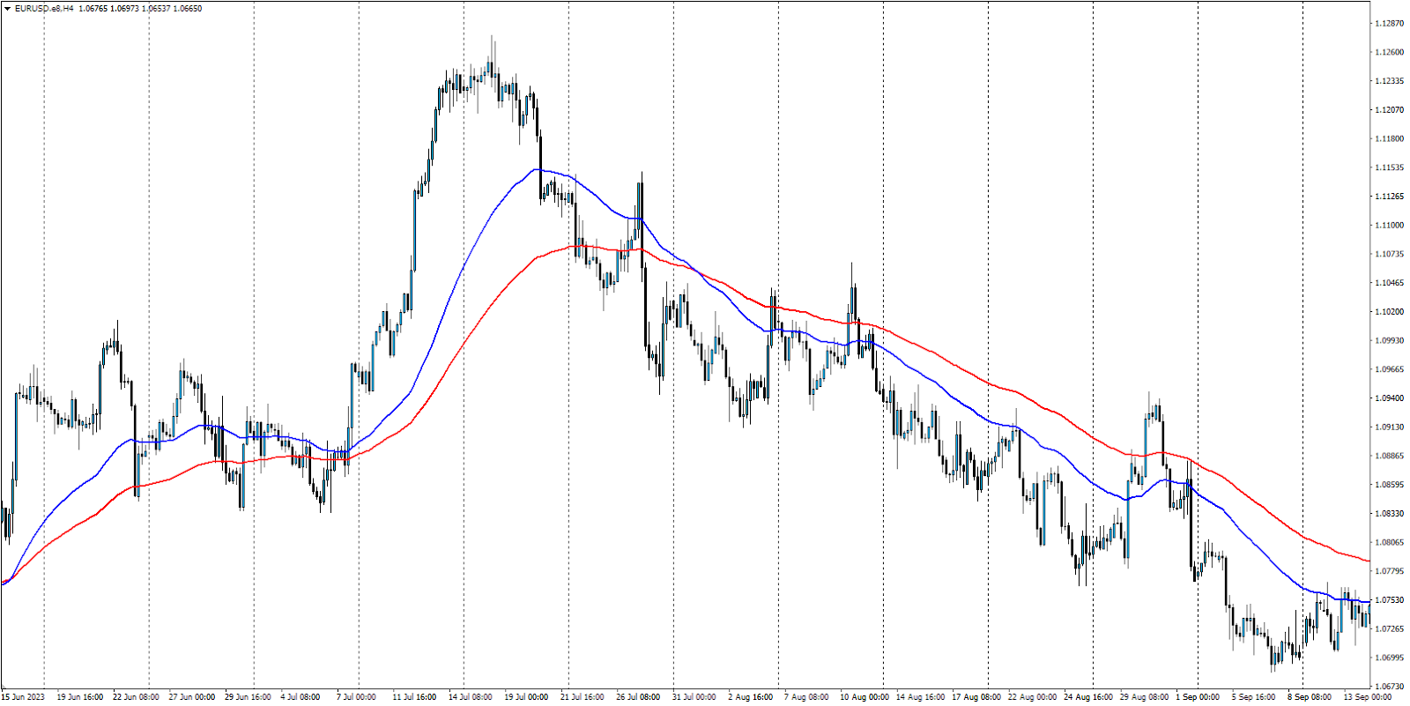Click the 4 Jul 08:00 time label

[x=301, y=697]
